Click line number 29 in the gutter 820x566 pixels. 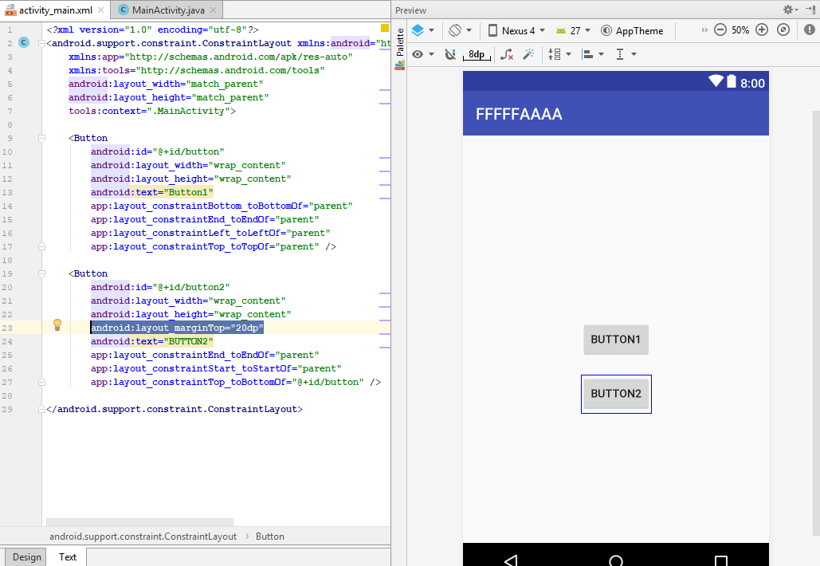[x=7, y=409]
